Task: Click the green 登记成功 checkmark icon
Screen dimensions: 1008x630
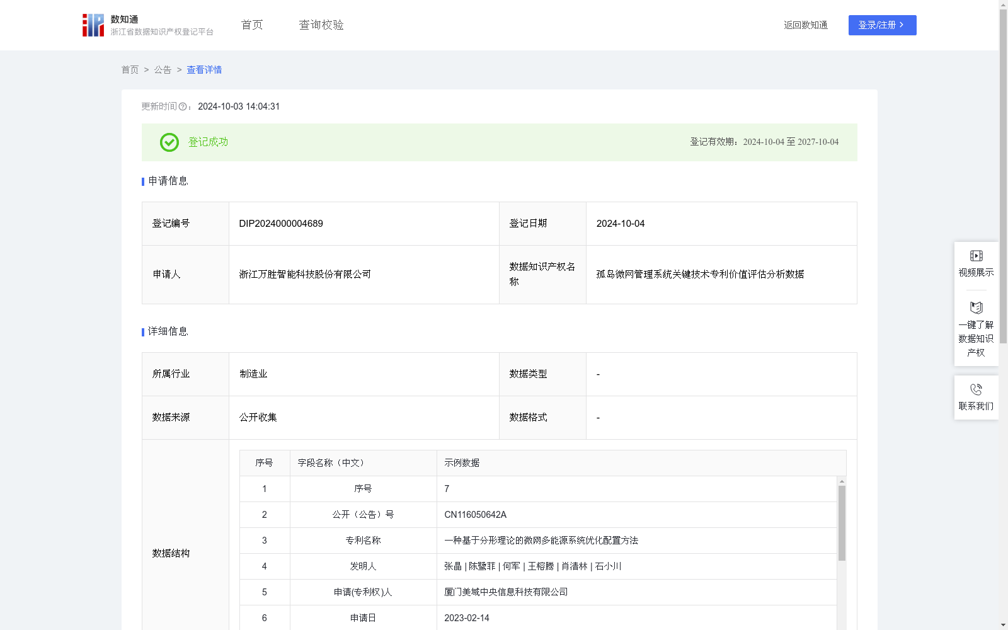Action: 169,142
